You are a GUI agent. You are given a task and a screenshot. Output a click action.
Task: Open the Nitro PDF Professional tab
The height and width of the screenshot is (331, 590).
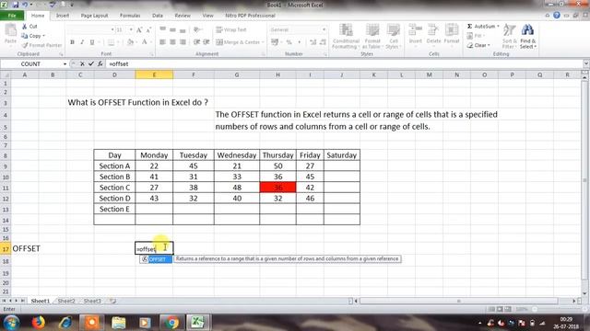tap(250, 16)
